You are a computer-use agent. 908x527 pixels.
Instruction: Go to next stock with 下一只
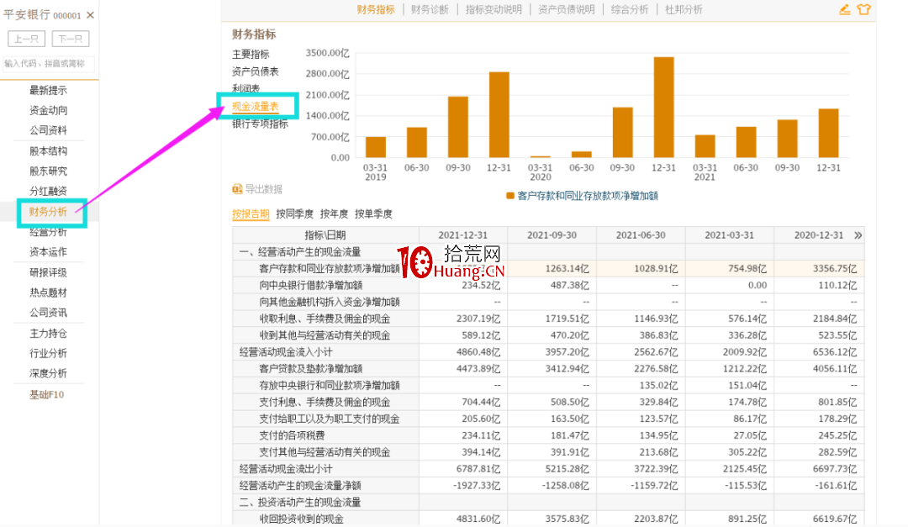[x=71, y=39]
